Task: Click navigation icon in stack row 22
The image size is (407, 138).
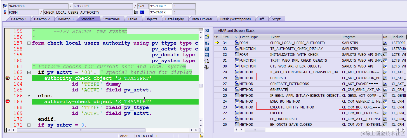Action: (x=385, y=113)
